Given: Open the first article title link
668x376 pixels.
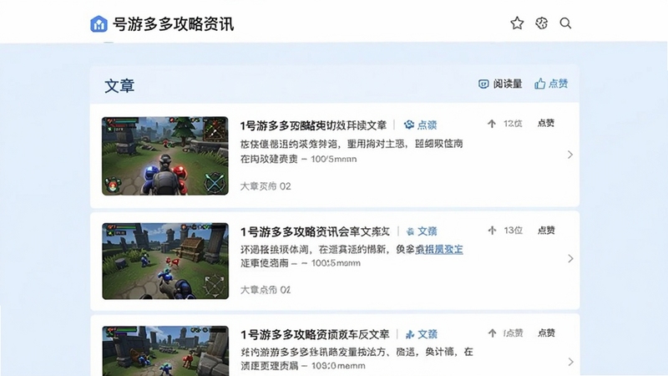Looking at the screenshot, I should point(313,125).
